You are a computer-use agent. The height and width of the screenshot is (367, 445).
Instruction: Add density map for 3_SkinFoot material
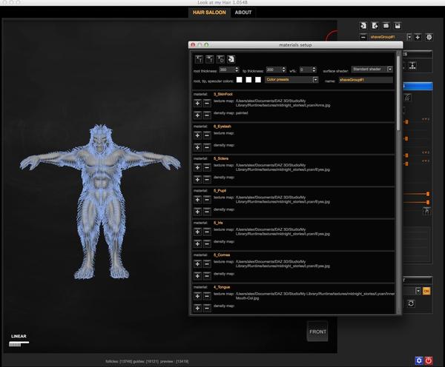coord(197,115)
